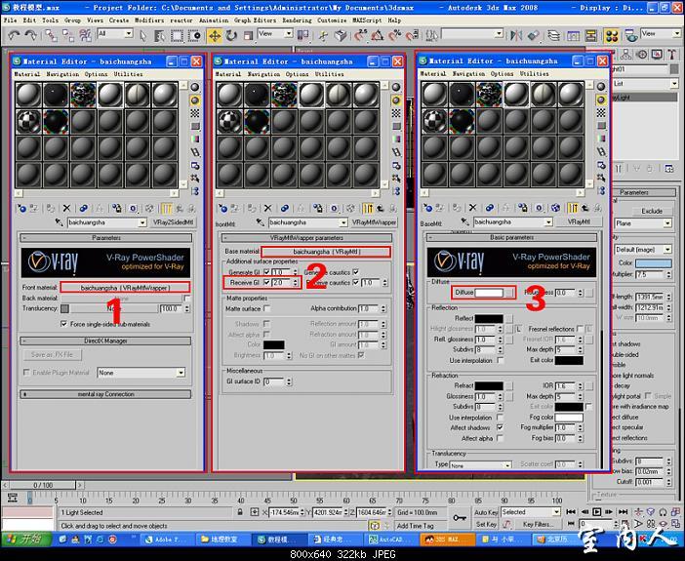Choose the Select Object arrow tool
685x561 pixels.
143,35
